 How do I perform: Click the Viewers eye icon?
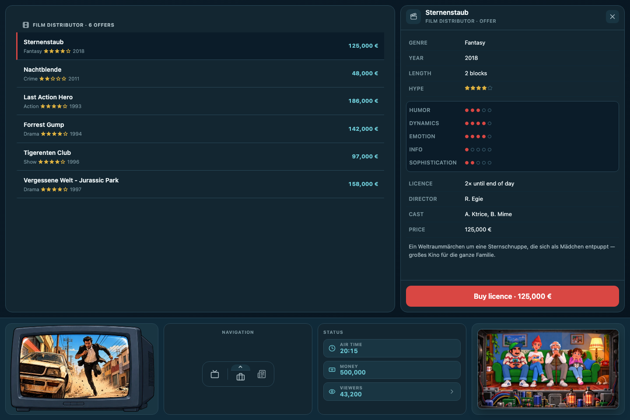[x=332, y=392]
